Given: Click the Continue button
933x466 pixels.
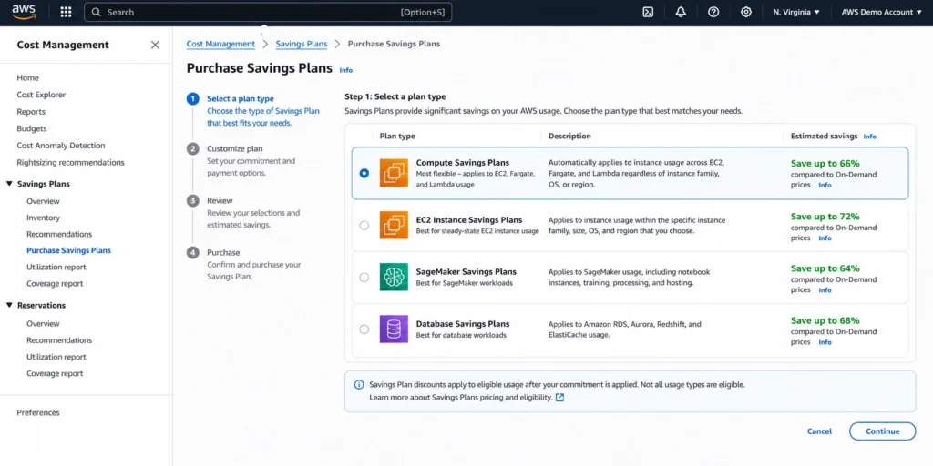Looking at the screenshot, I should [882, 431].
